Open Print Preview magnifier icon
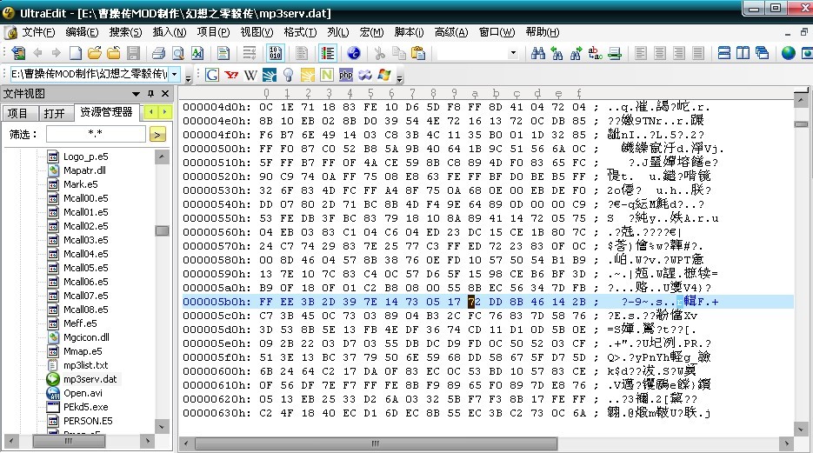Screen dimensions: 813x453 (x=178, y=53)
